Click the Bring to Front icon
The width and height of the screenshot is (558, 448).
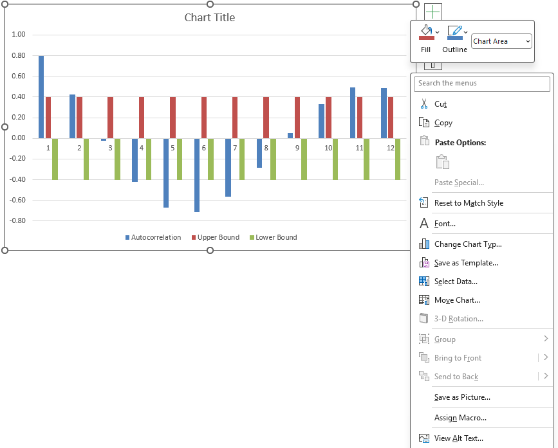[424, 357]
